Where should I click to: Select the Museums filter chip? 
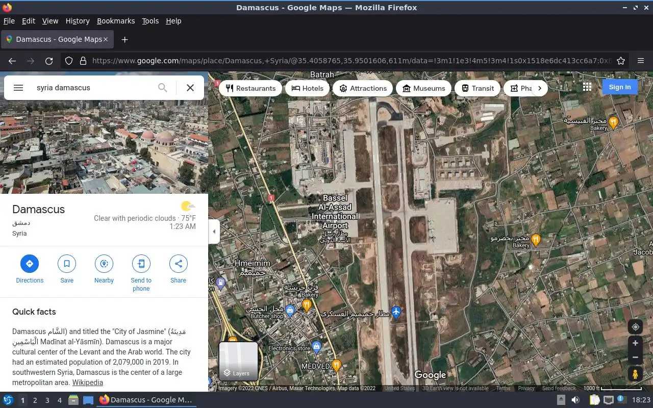[424, 88]
